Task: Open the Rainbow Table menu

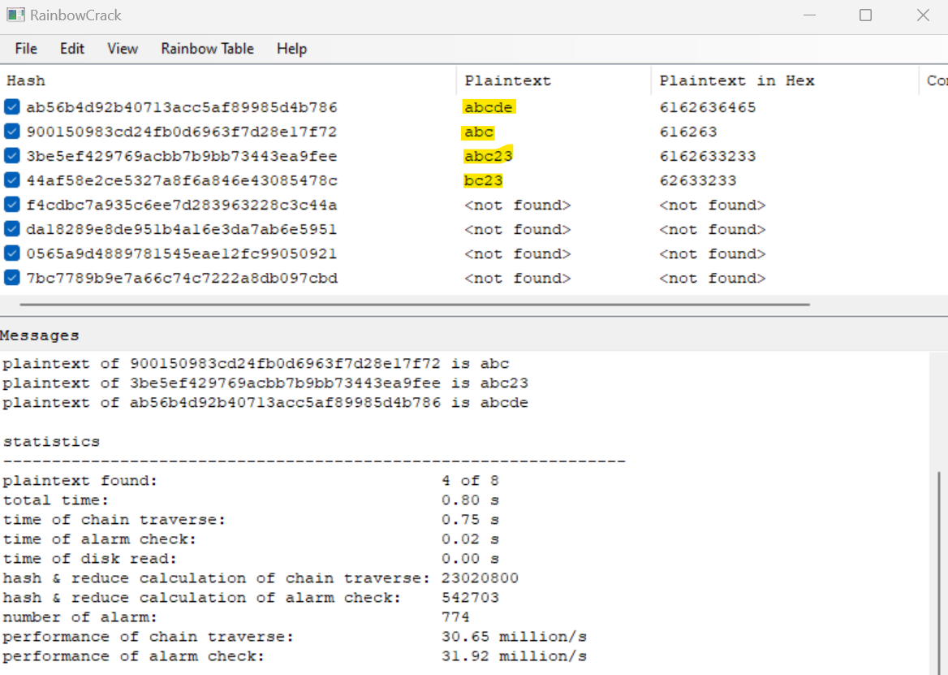Action: click(x=208, y=49)
